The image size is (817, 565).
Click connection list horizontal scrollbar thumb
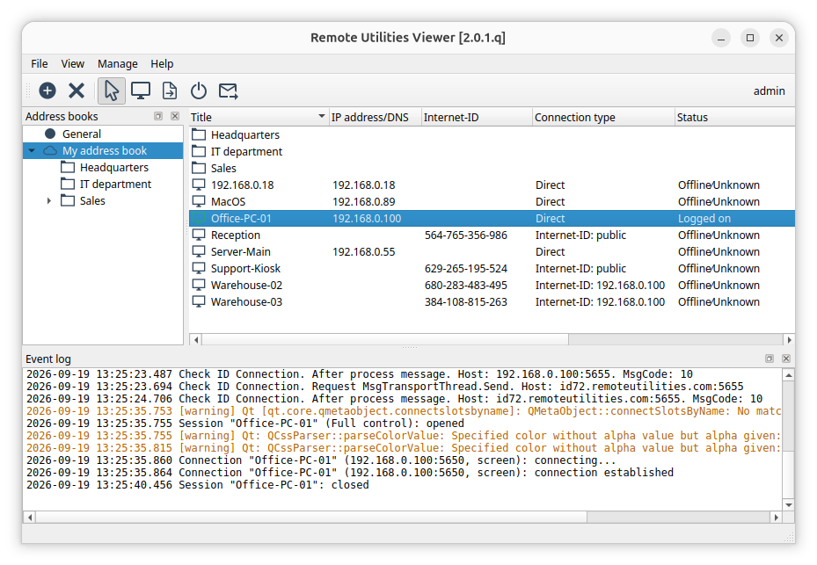tap(385, 339)
